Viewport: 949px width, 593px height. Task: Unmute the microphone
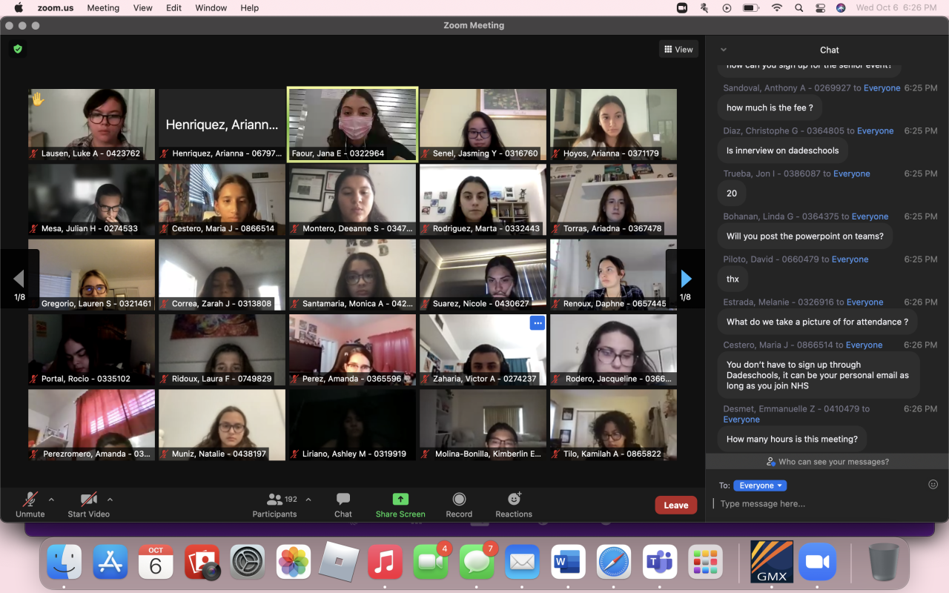(x=30, y=506)
